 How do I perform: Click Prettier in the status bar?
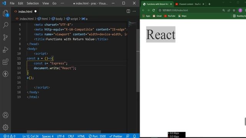[x=116, y=136]
